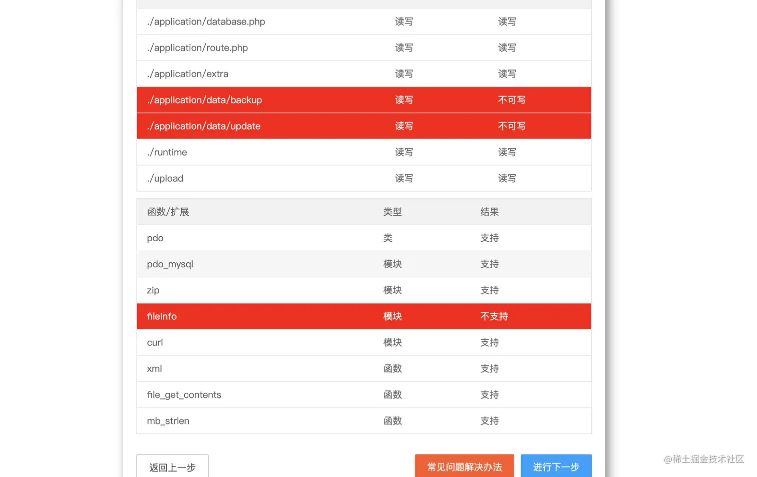
Task: Click 模块 type in zip row
Action: [x=393, y=290]
